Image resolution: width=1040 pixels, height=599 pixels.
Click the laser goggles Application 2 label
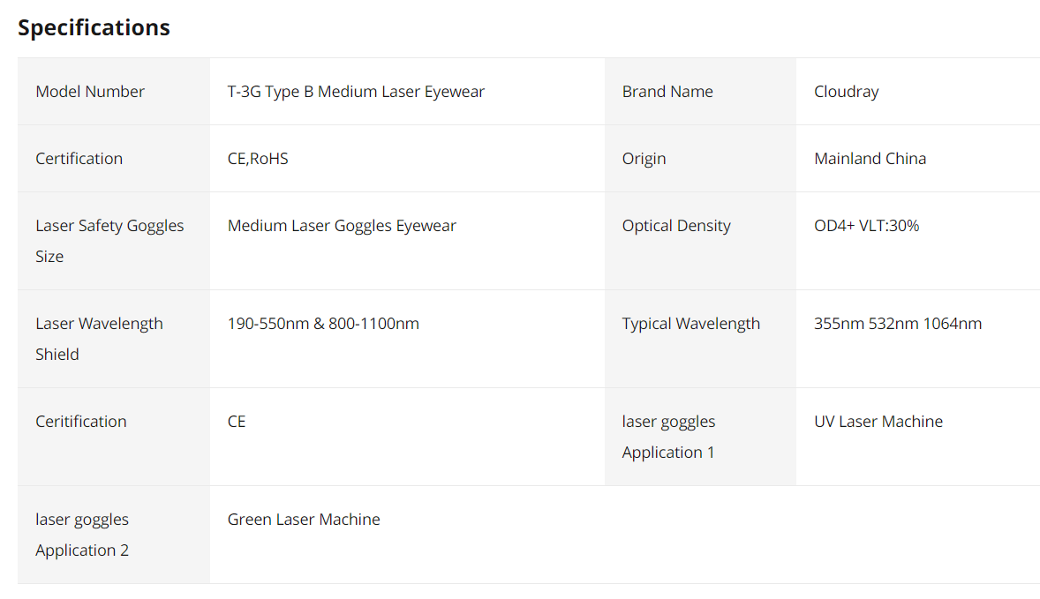(82, 535)
